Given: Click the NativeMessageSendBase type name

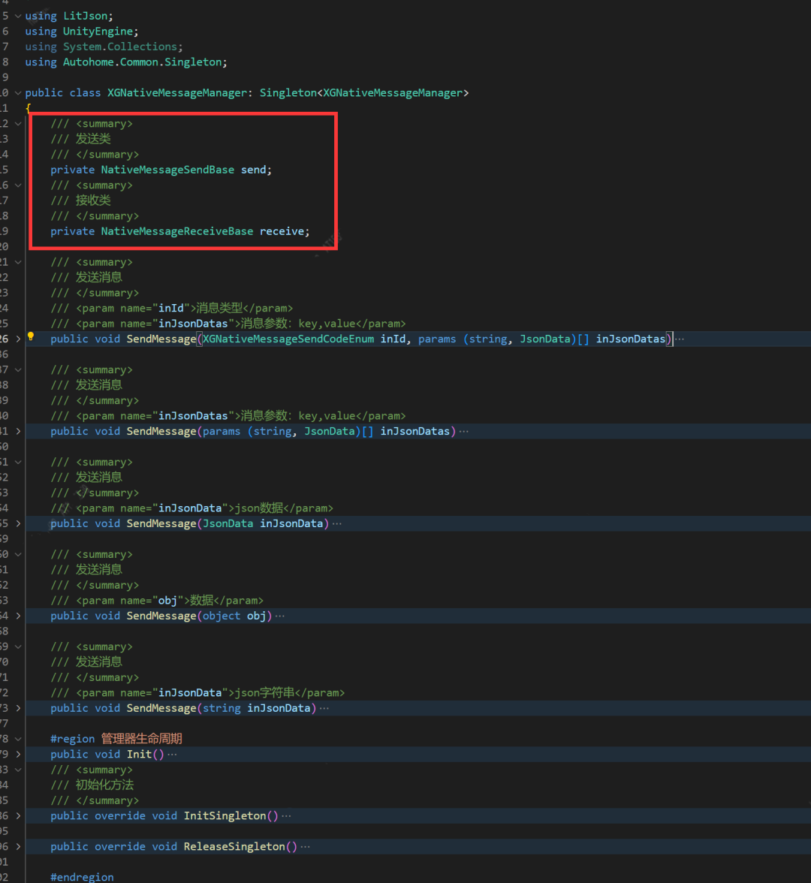Looking at the screenshot, I should click(x=167, y=170).
